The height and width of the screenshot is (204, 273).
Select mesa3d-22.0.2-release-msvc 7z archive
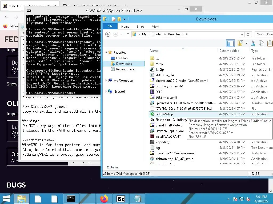click(x=175, y=153)
